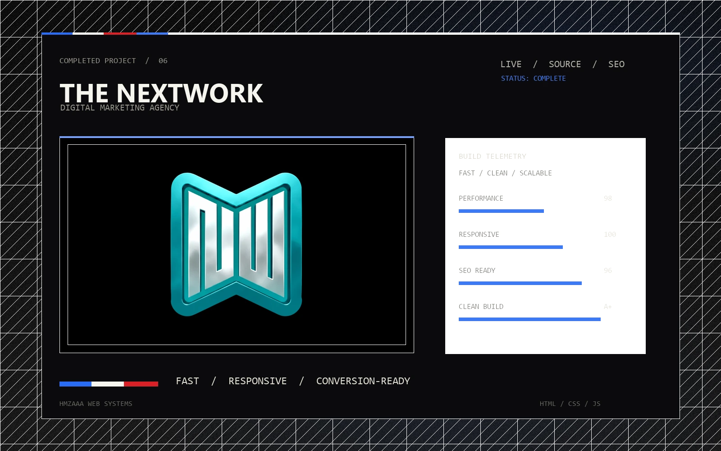
Task: Click the RESPONSIVE telemetry progress bar
Action: [511, 247]
